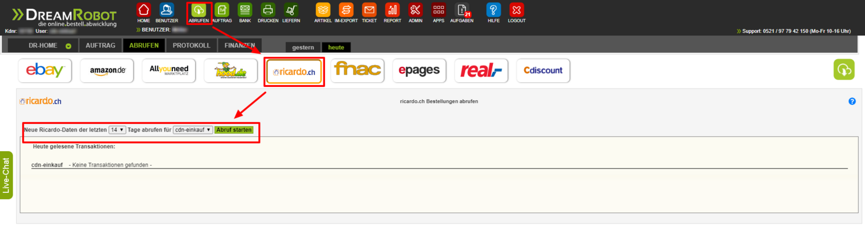This screenshot has width=865, height=227.
Task: Click the Abruf starten button
Action: pyautogui.click(x=234, y=130)
